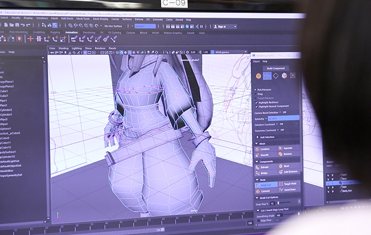Open the Lighting menu in viewport panel
Screen dimensions: 371x235
[77, 48]
